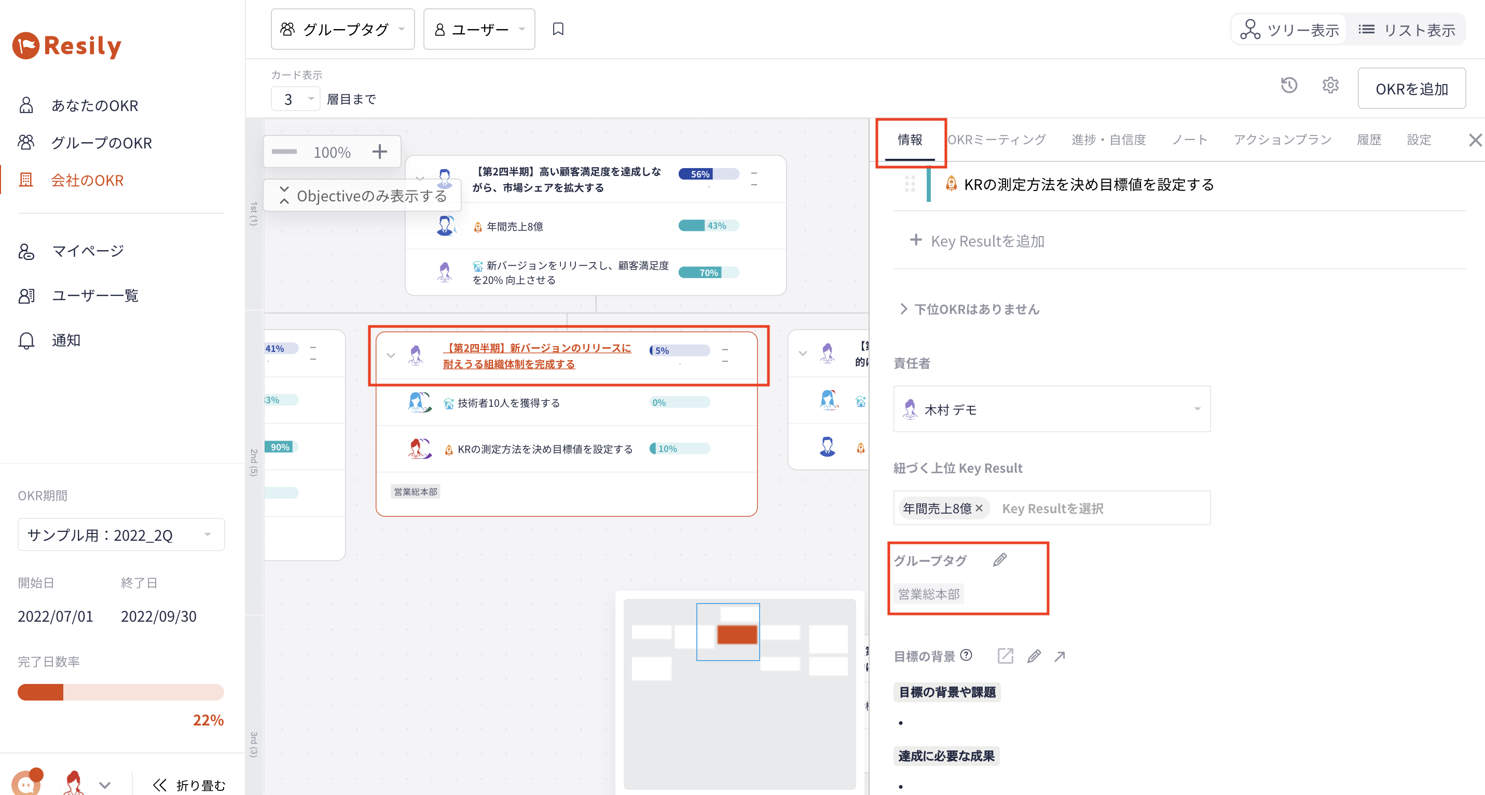This screenshot has height=795, width=1485.
Task: Switch to the 進捗・自信度 tab
Action: coord(1108,140)
